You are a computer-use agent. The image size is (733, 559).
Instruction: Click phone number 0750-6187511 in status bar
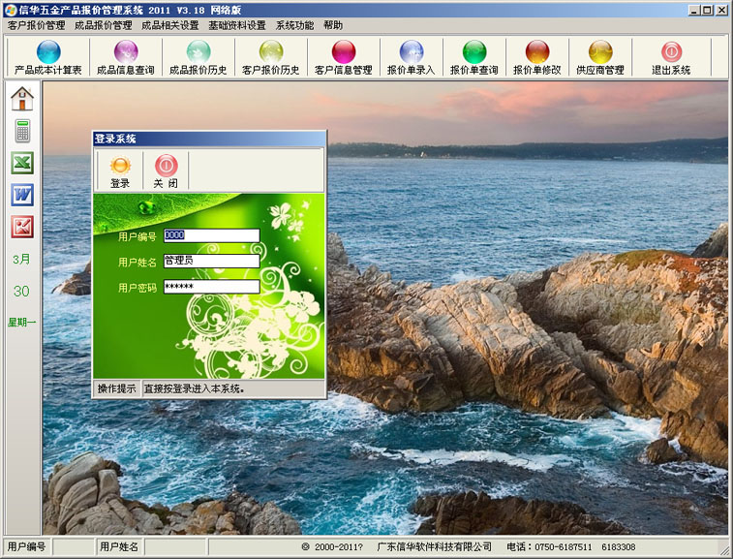click(563, 546)
